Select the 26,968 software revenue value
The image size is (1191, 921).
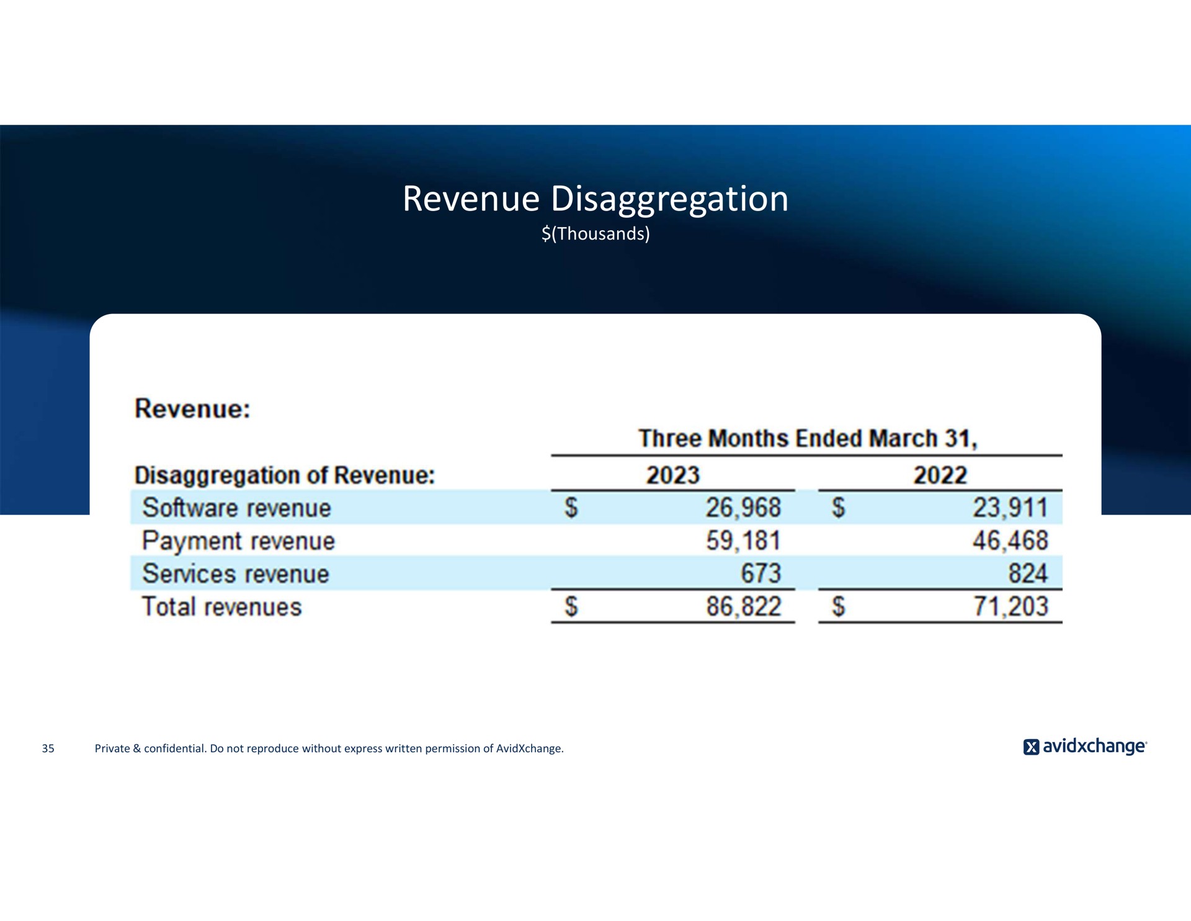tap(743, 508)
